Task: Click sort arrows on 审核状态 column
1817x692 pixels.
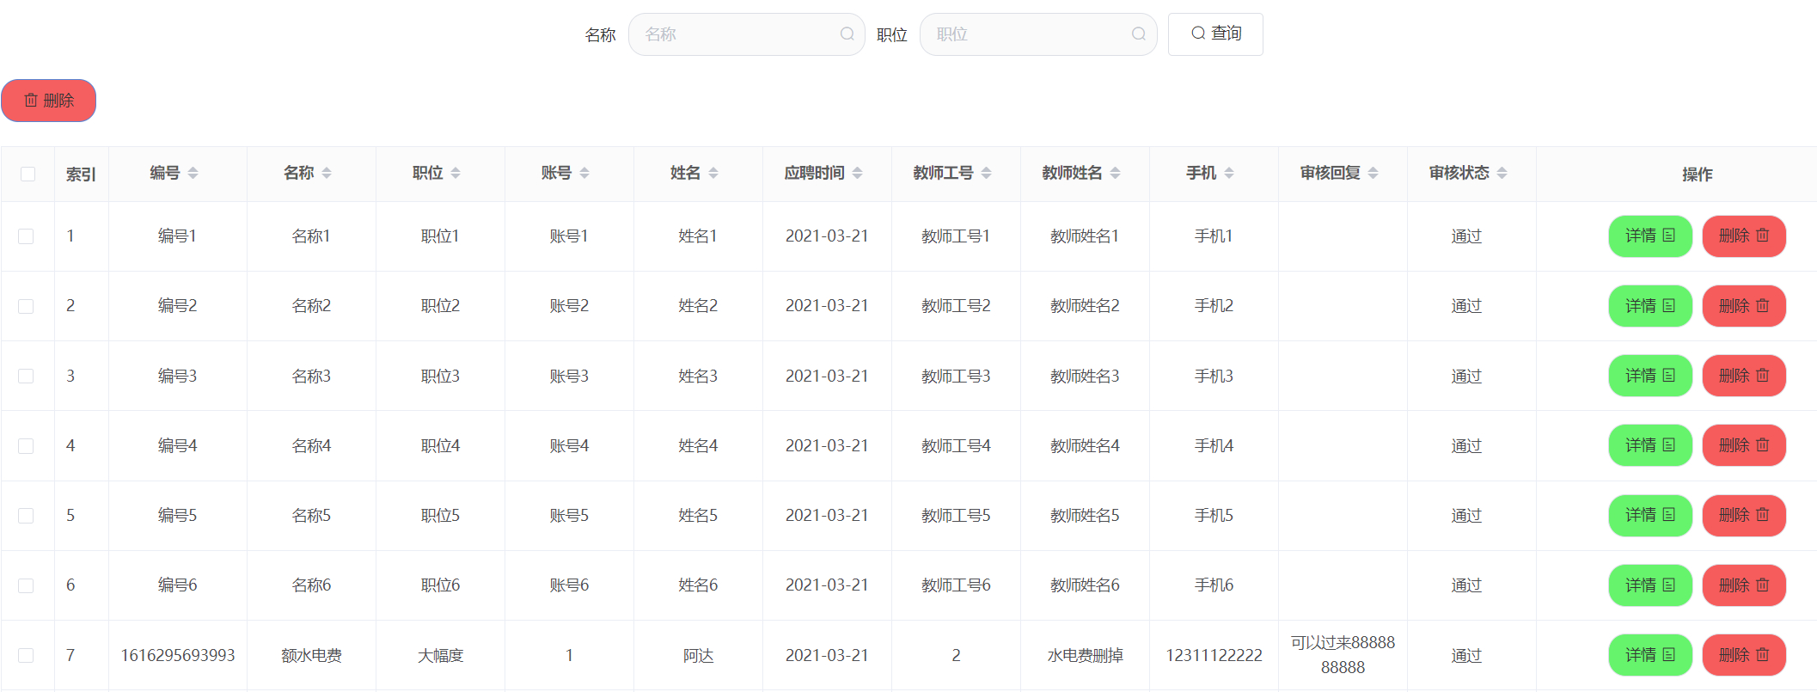Action: (1502, 174)
